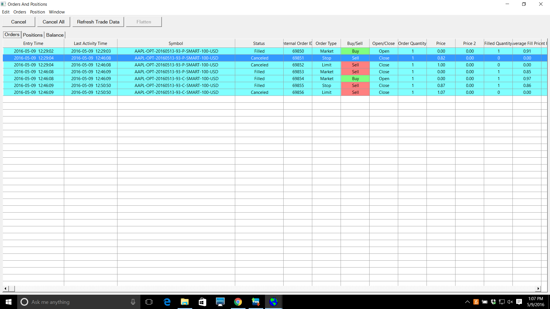Open the Orders menu
Screen dimensions: 550x309
click(19, 12)
